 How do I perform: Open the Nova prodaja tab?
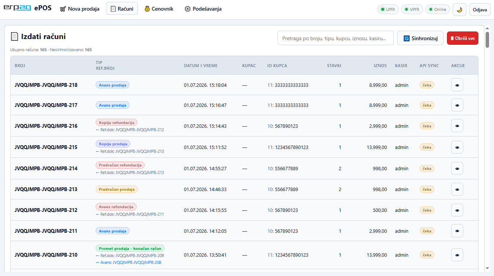[80, 9]
